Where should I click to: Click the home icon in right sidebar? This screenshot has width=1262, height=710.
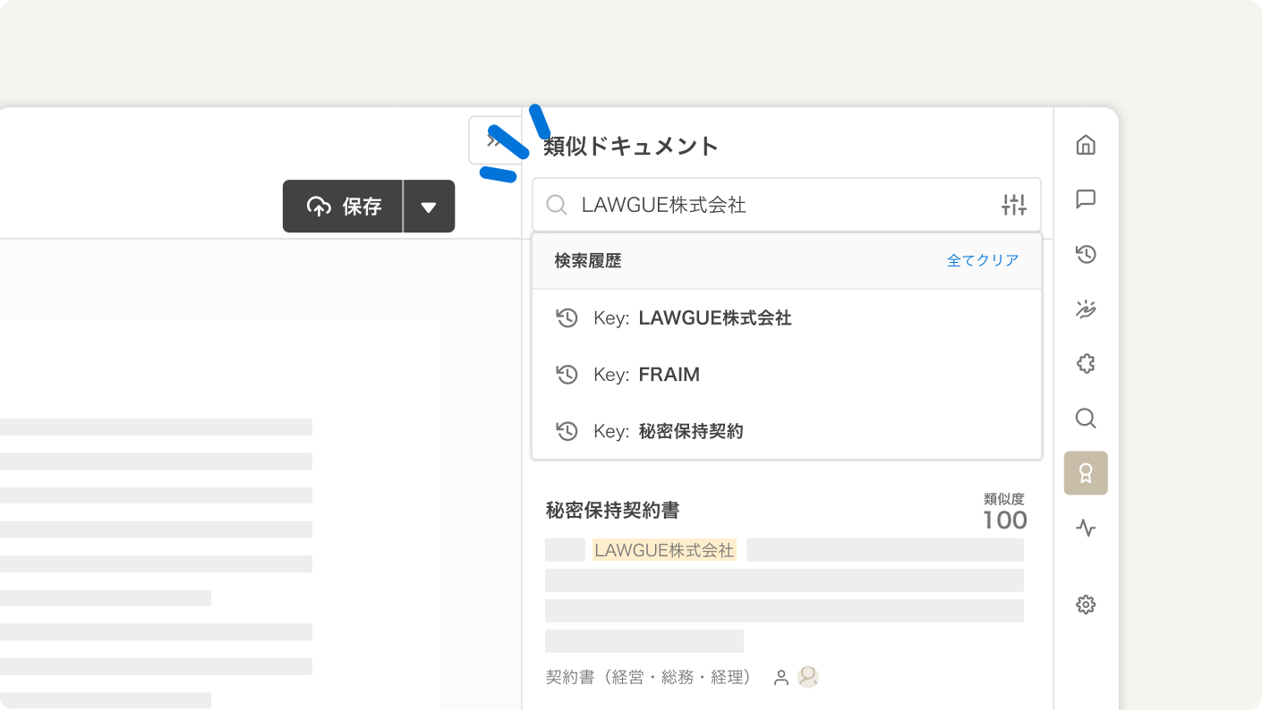[x=1086, y=145]
